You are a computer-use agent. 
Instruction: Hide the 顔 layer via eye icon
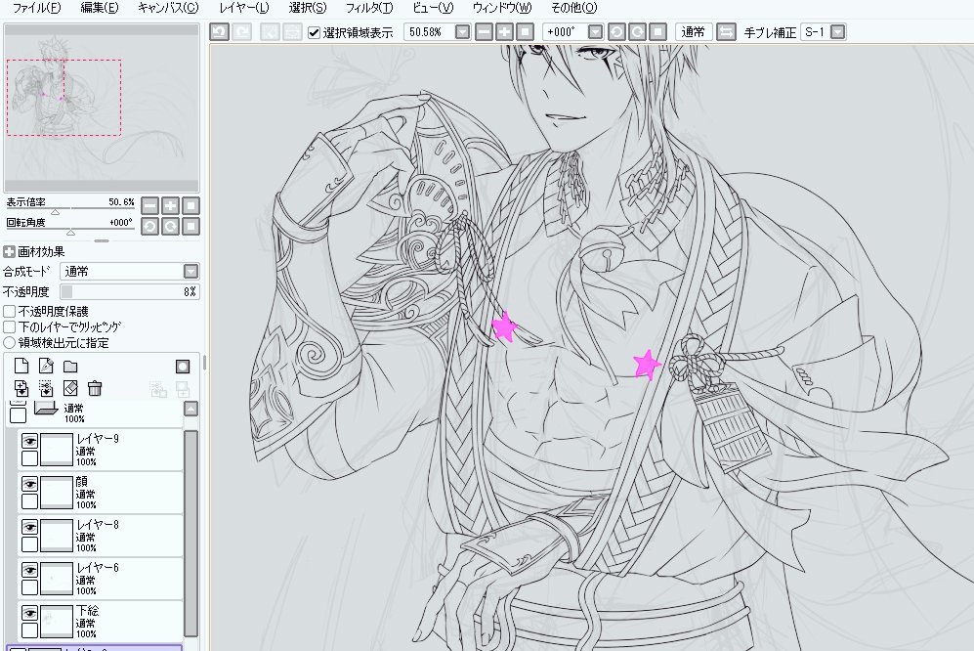tap(29, 484)
